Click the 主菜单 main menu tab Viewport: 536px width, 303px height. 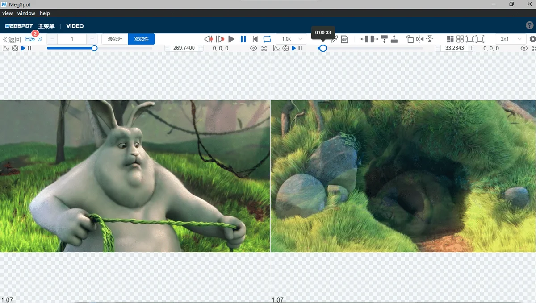coord(46,26)
